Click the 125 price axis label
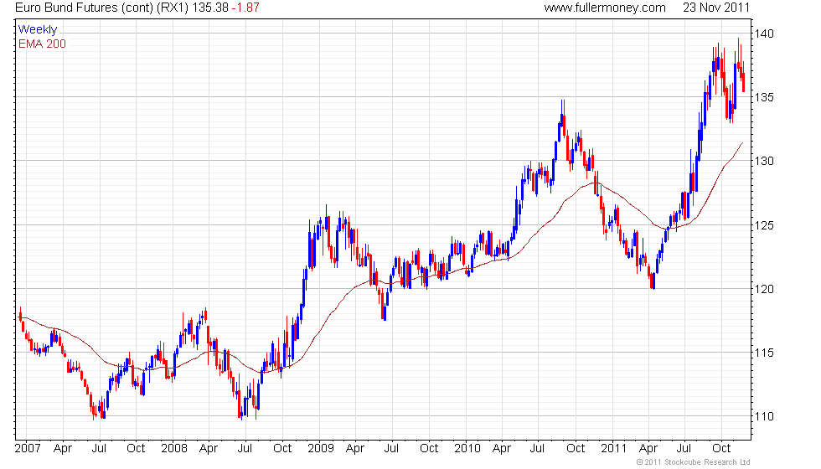 [767, 225]
